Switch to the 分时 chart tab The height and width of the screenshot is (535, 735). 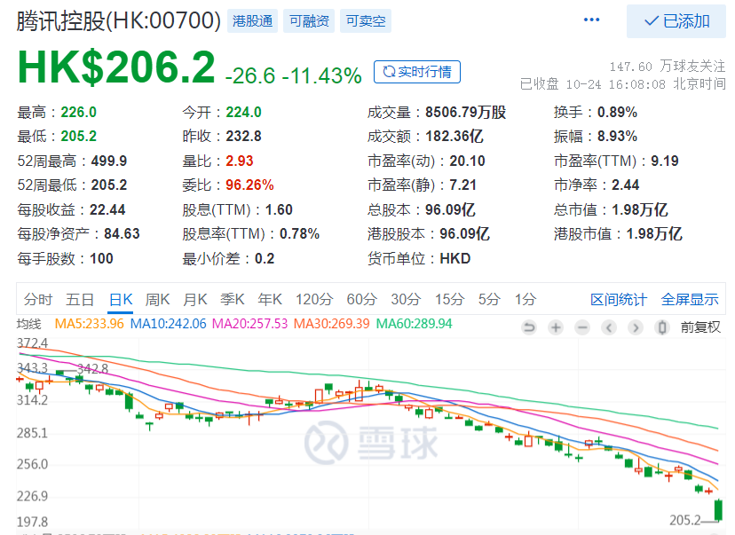38,299
